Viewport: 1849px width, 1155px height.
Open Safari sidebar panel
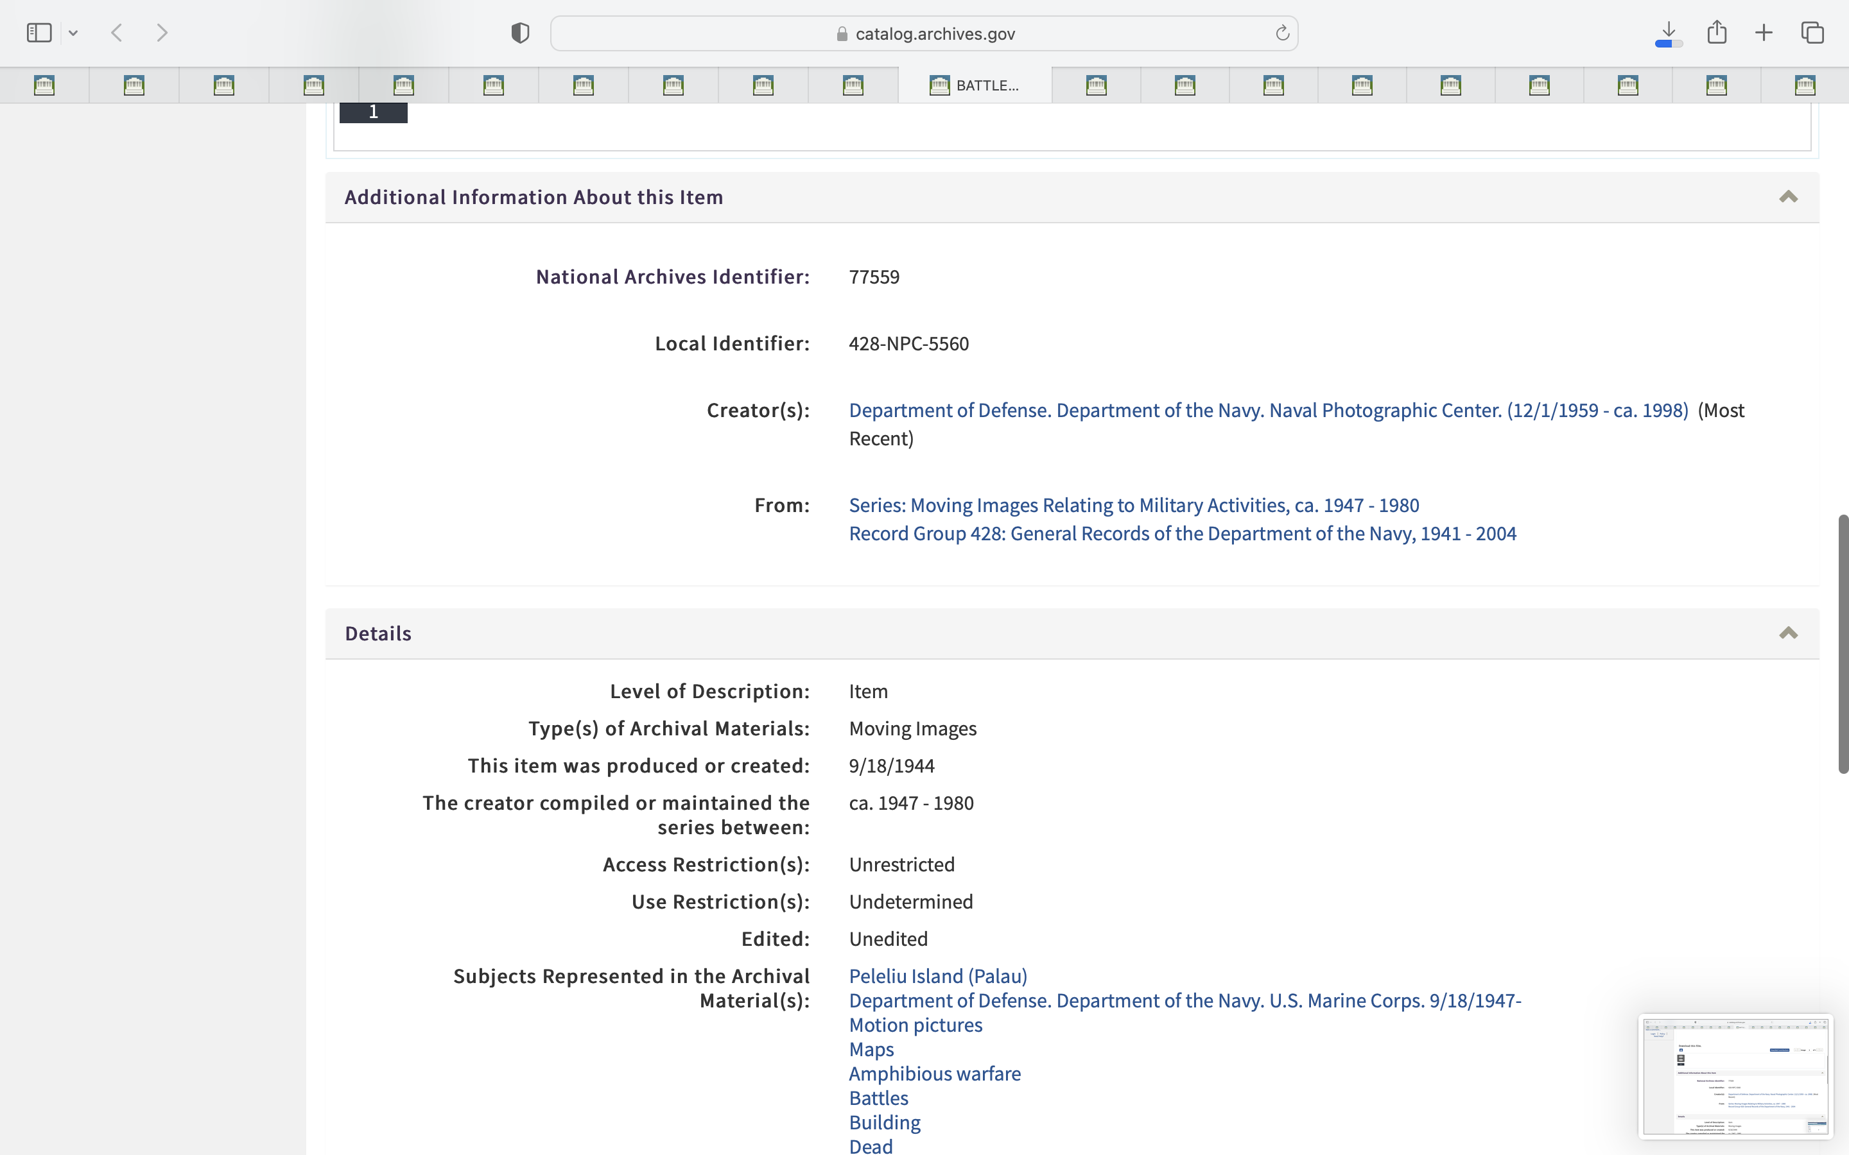click(39, 33)
